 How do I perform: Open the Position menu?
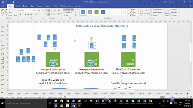click(147, 13)
